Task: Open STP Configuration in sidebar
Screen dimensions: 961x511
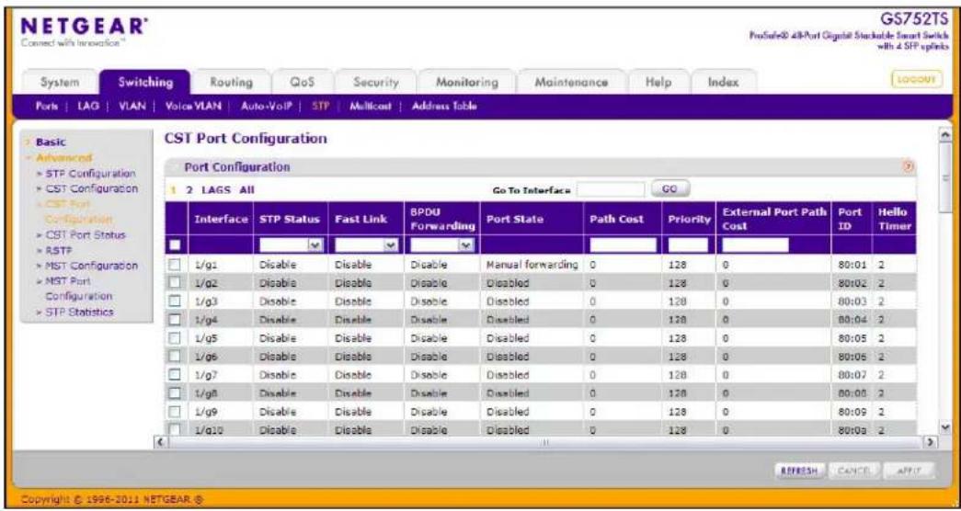Action: pos(89,174)
